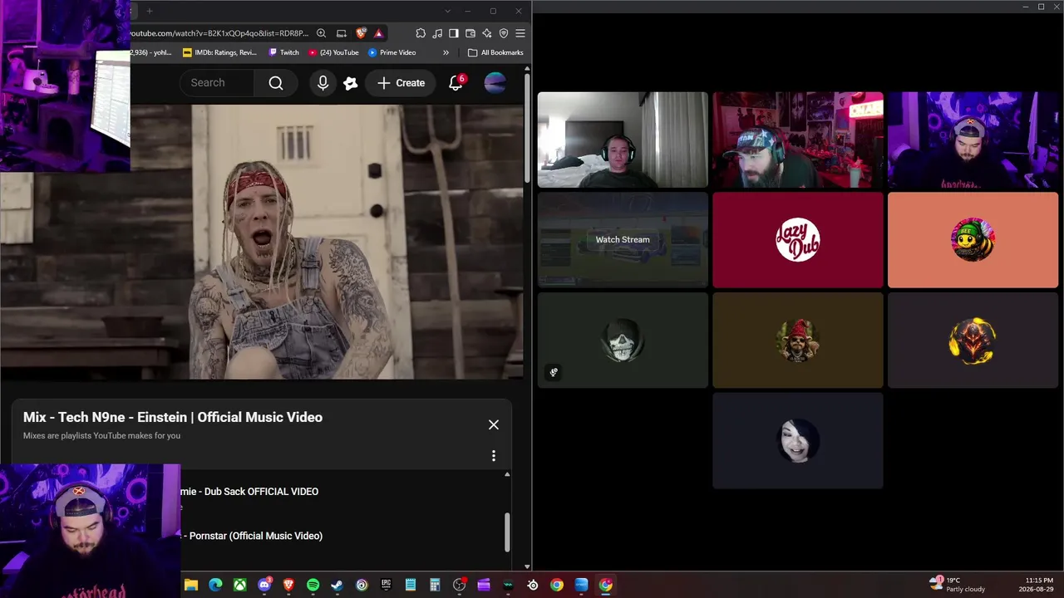Image resolution: width=1064 pixels, height=598 pixels.
Task: Open the Brave Rewards triangle icon
Action: (378, 33)
